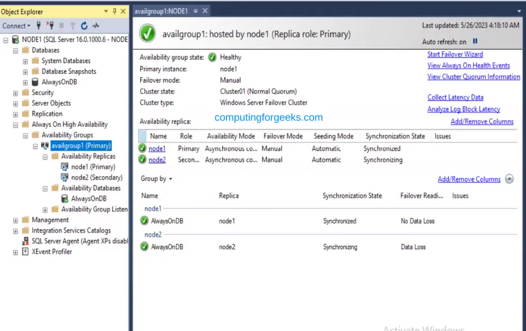Image resolution: width=526 pixels, height=331 pixels.
Task: Click the Connect Object Explorer plug icon
Action: [38, 26]
